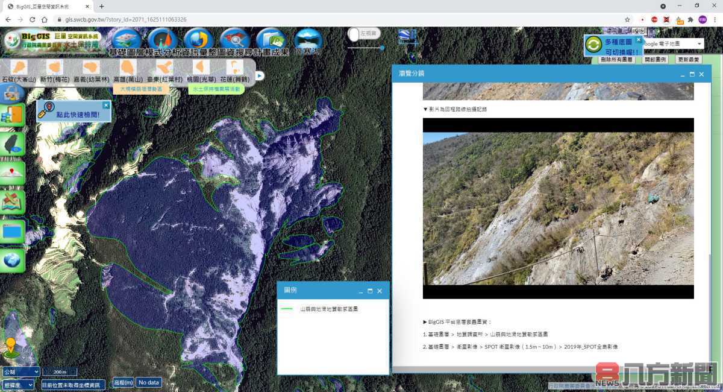Screen dimensions: 723x392
Task: Open the drawing/measure map sidebar icon
Action: (13, 202)
